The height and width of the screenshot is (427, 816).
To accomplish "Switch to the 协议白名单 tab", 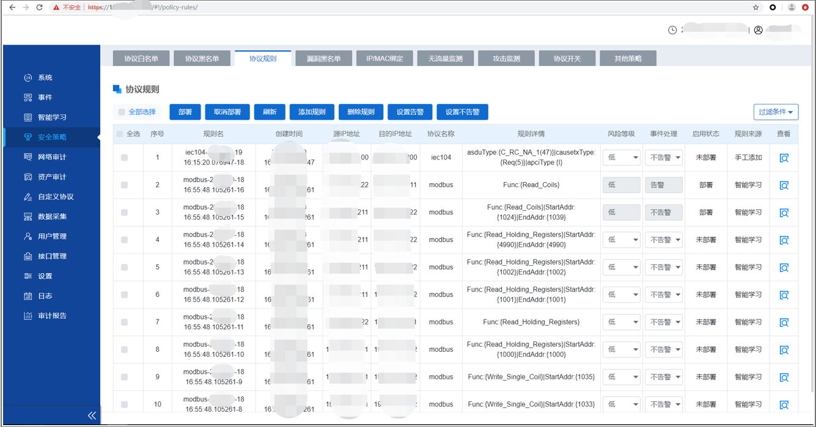I will tap(141, 59).
